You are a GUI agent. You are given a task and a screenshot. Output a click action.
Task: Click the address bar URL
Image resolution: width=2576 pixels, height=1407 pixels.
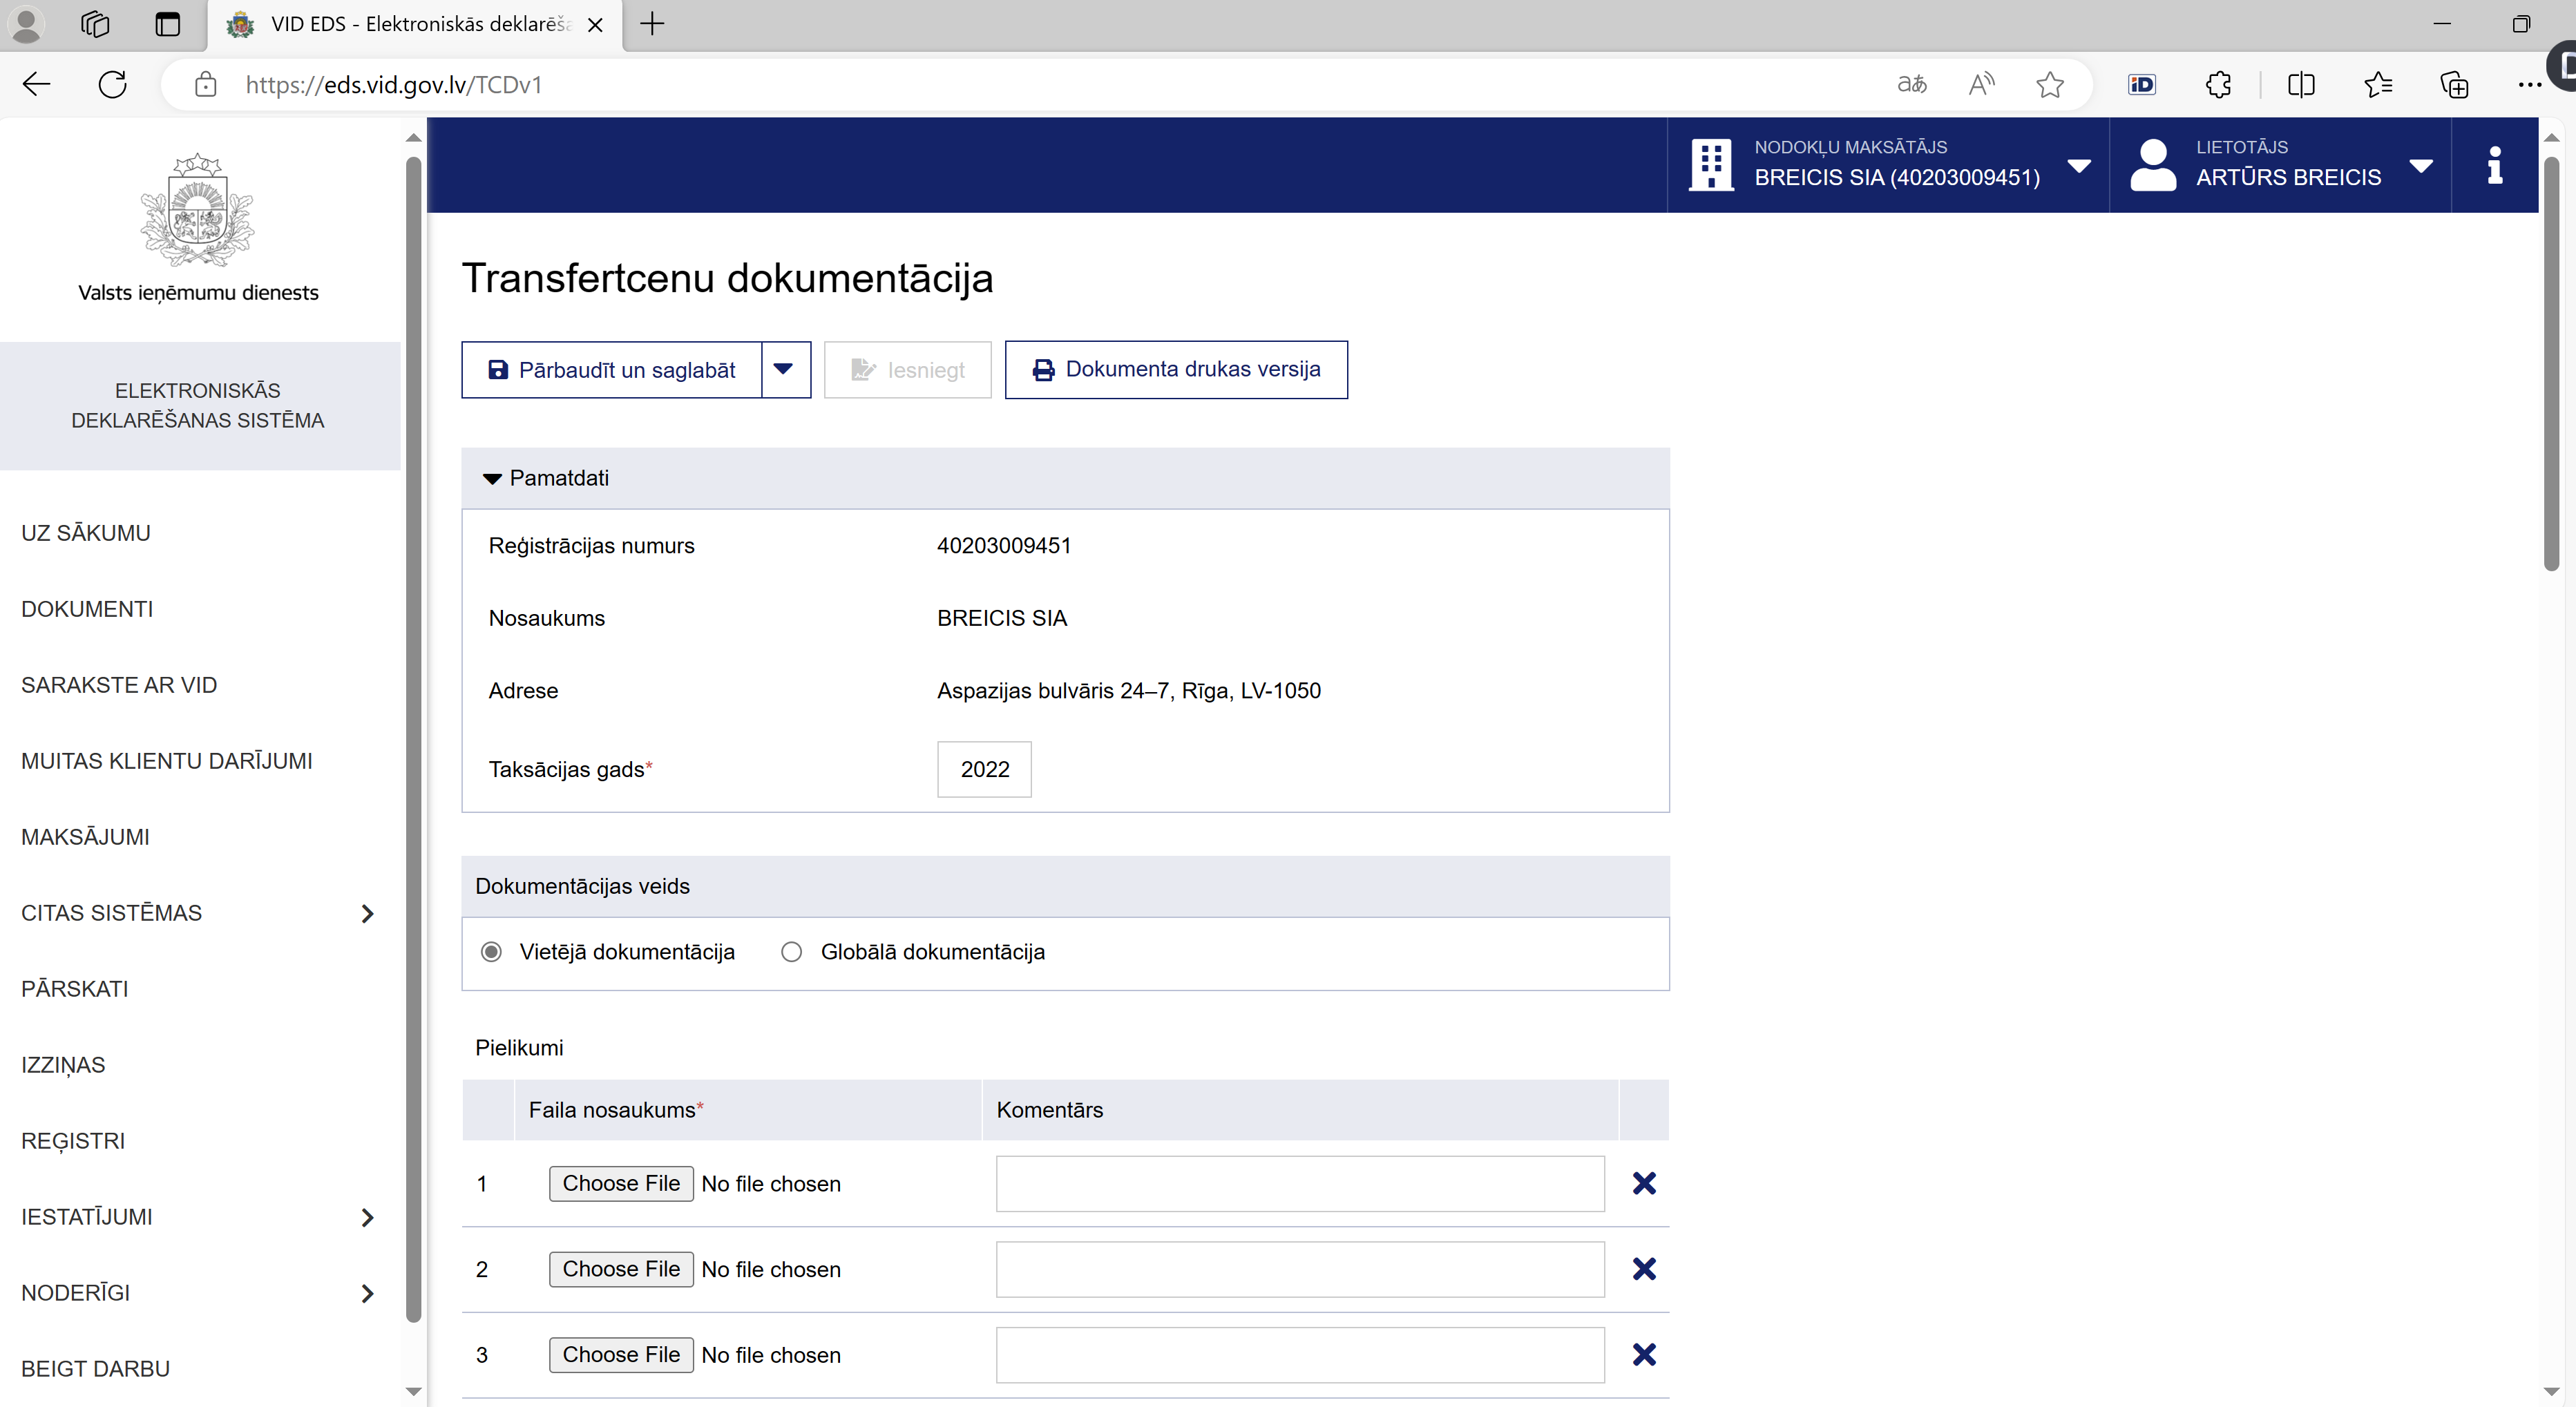coord(394,85)
